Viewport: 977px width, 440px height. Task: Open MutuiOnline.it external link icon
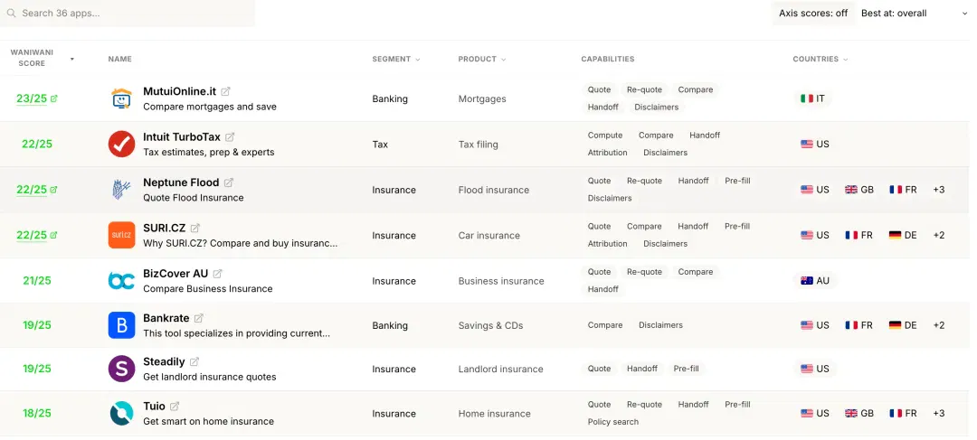click(x=225, y=91)
